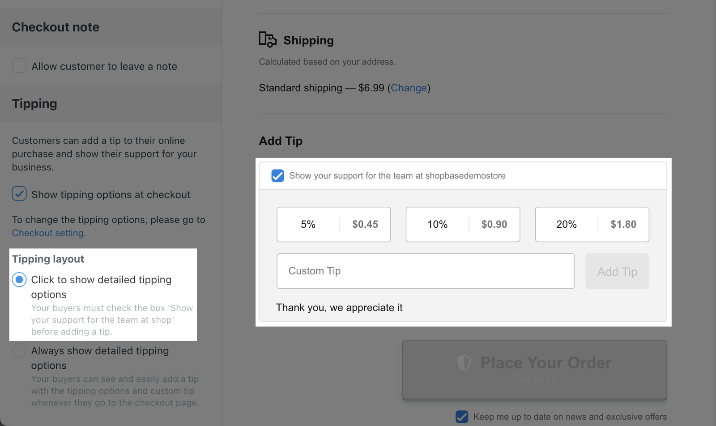
Task: Uncheck Keep me up to date checkbox
Action: (x=462, y=417)
